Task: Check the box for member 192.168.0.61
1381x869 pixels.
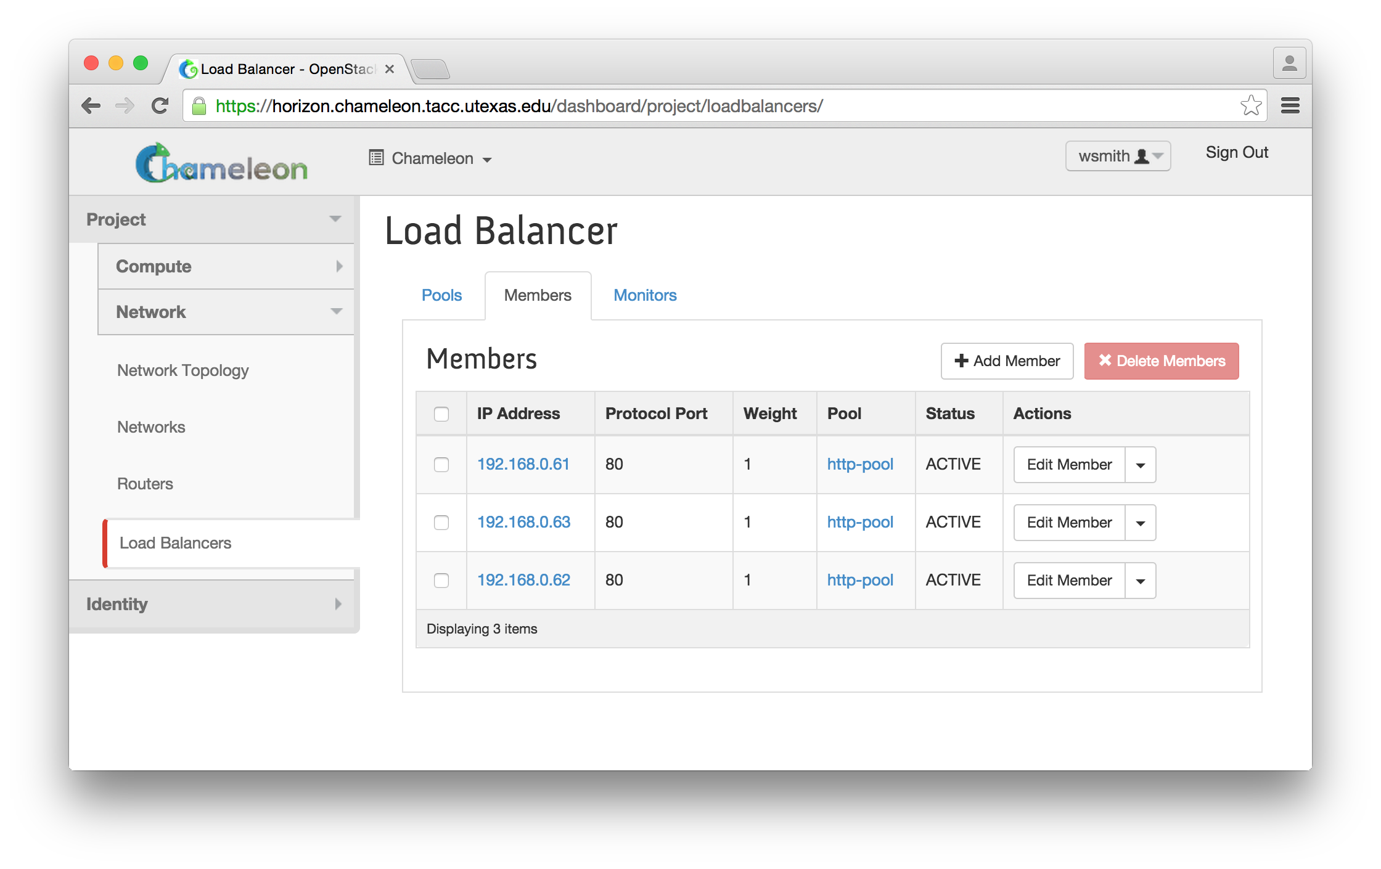Action: [x=441, y=465]
